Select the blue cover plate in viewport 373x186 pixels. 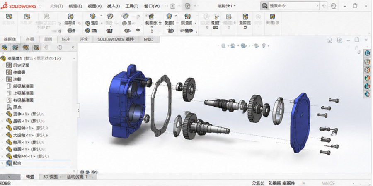(x=300, y=123)
